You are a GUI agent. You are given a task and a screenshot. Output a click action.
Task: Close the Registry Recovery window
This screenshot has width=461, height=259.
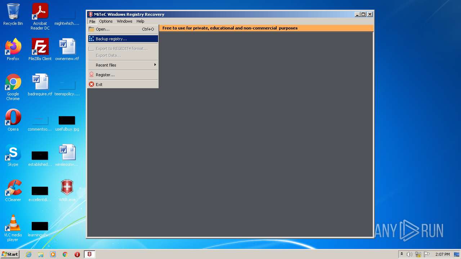[x=370, y=14]
